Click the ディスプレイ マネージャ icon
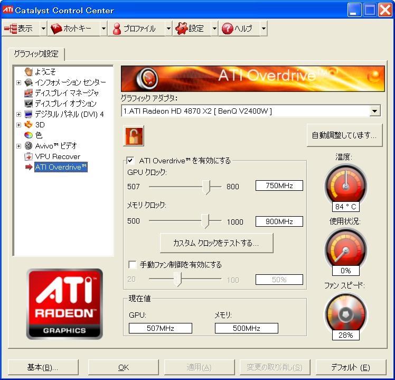The width and height of the screenshot is (395, 380). (x=29, y=93)
